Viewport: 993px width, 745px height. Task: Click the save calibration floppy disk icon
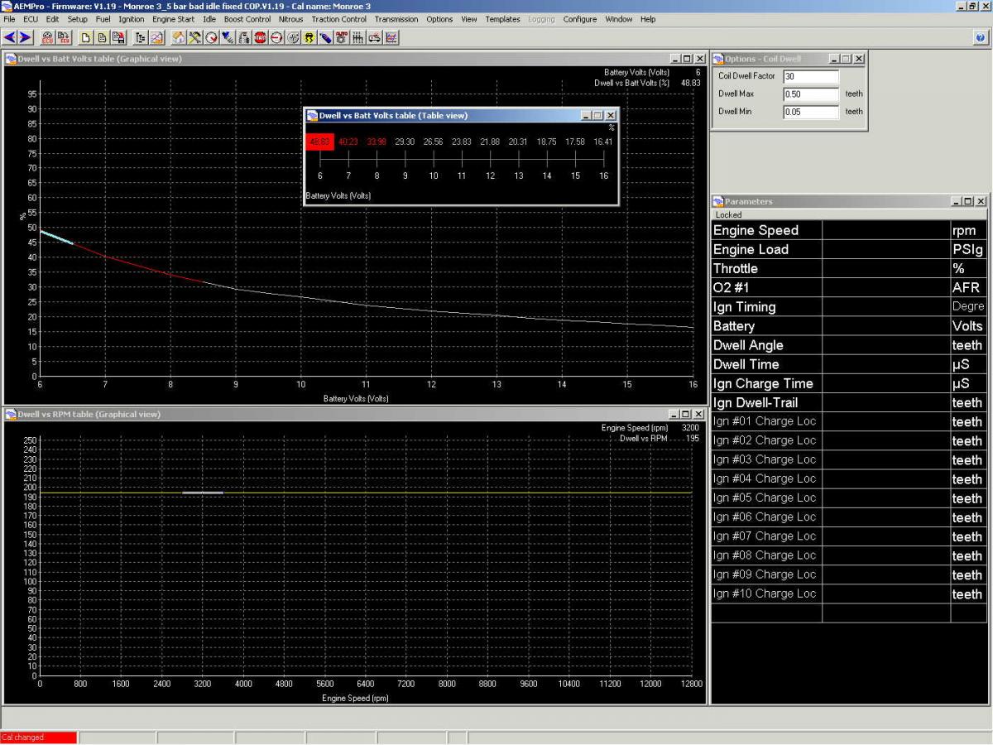coord(118,37)
